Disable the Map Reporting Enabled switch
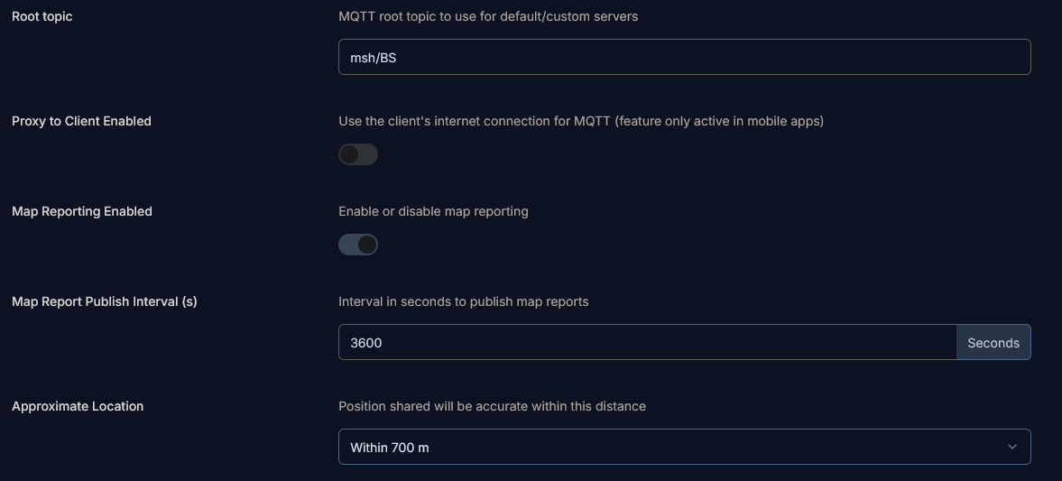1062x481 pixels. 358,245
